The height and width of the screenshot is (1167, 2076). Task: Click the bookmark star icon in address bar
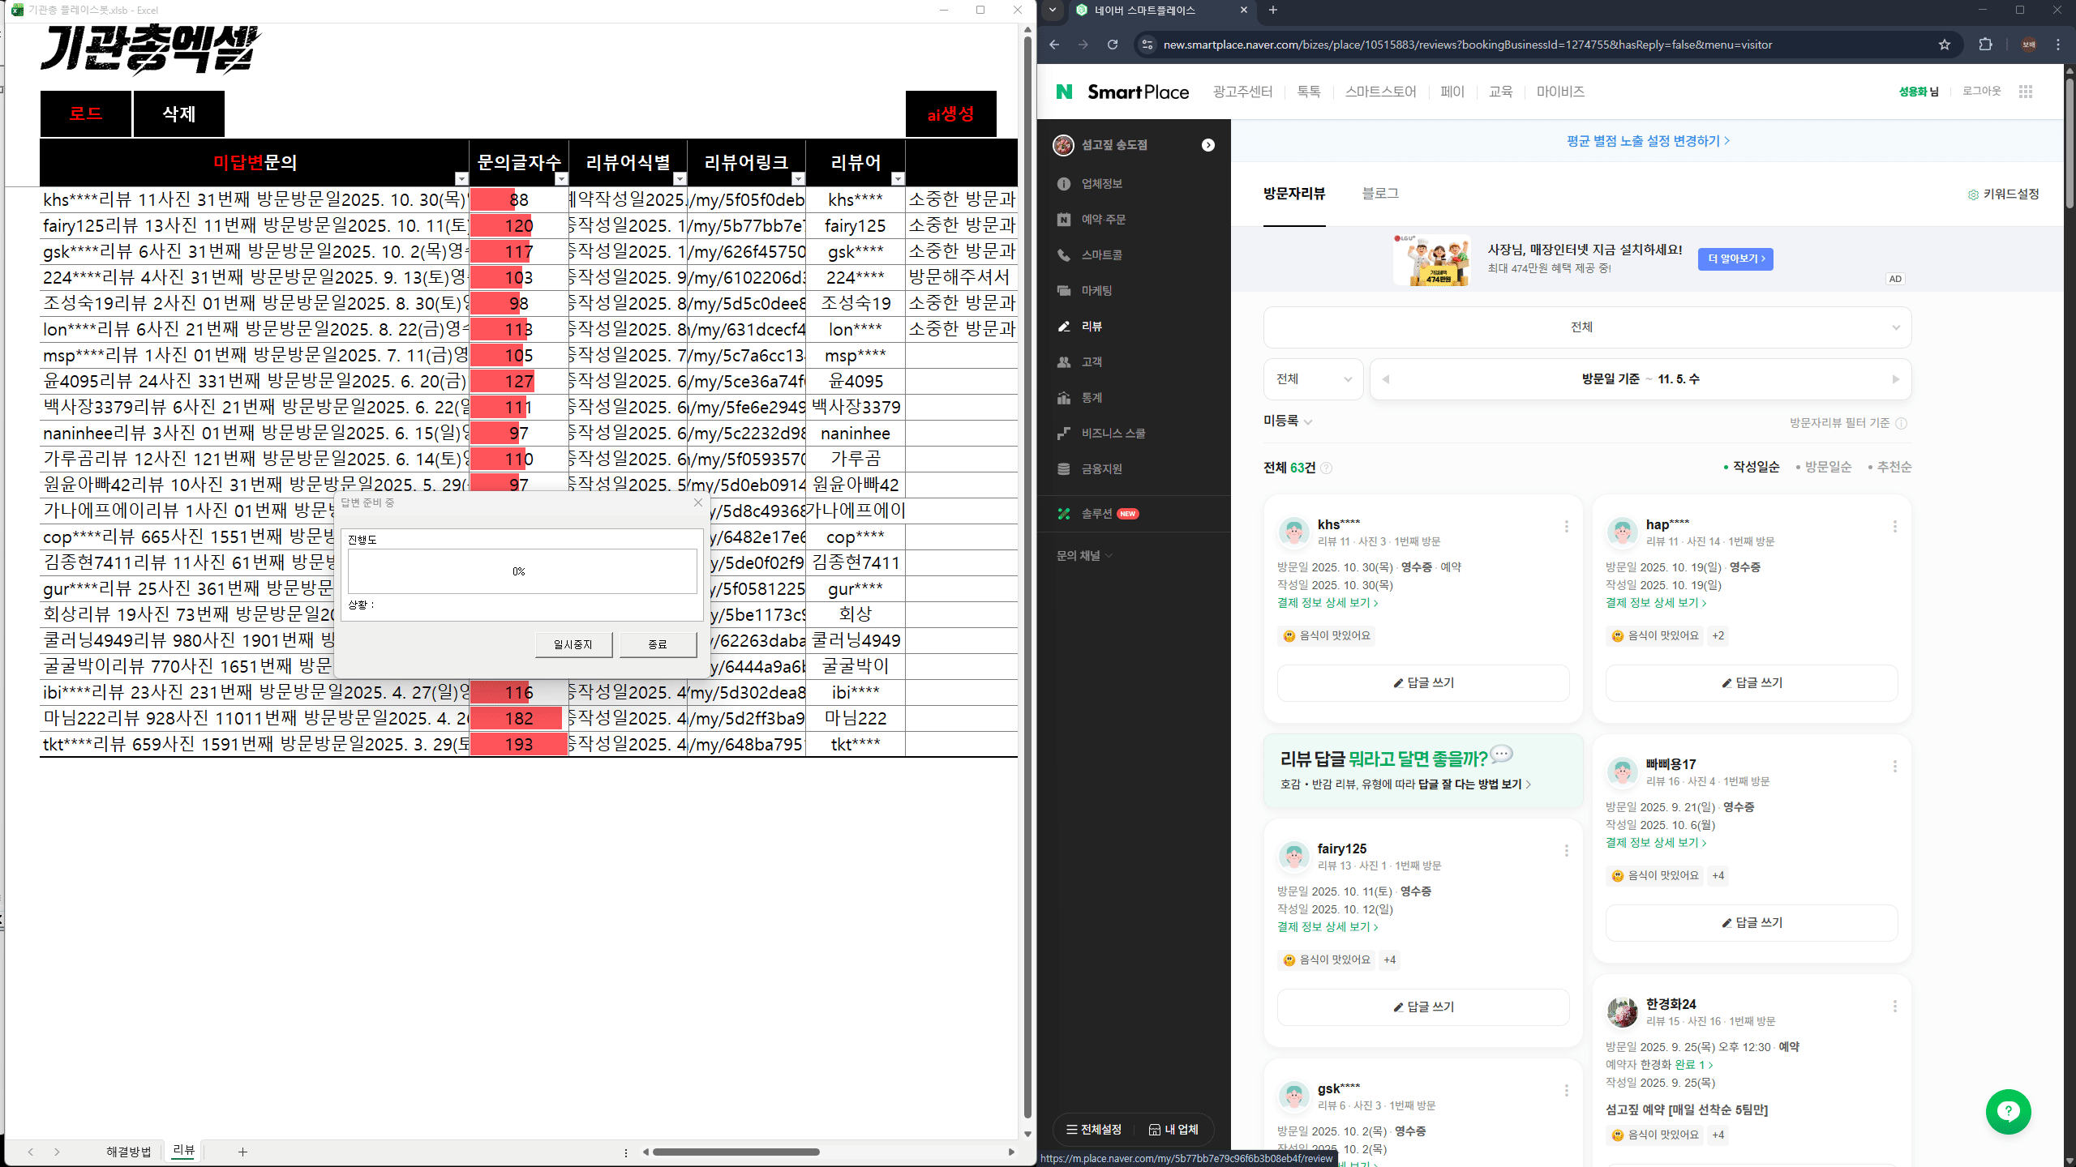(1944, 45)
